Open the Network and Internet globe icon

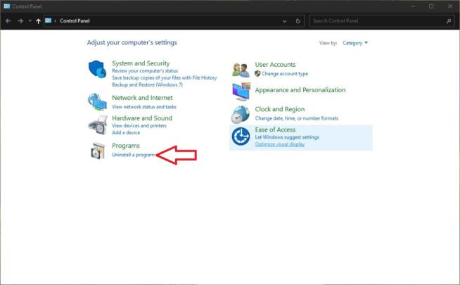pos(97,102)
